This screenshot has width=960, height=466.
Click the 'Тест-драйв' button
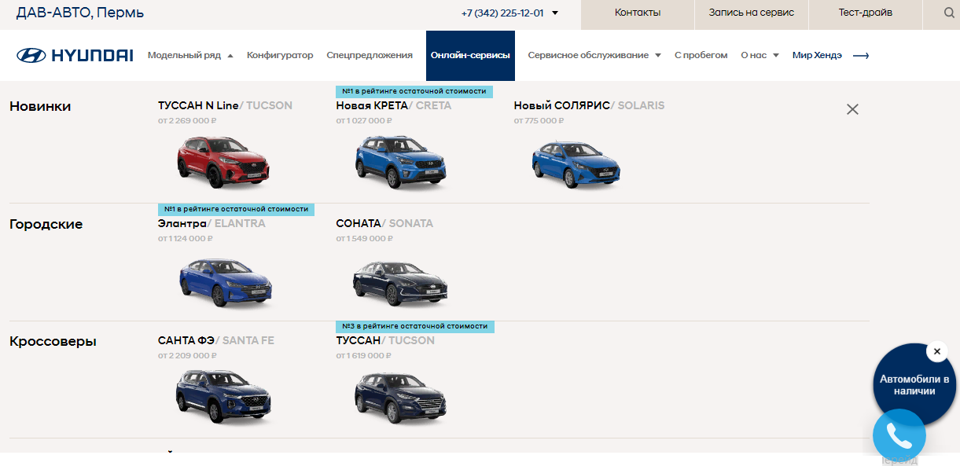(865, 13)
